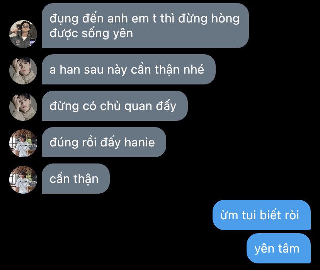The width and height of the screenshot is (320, 270).
Task: Click the short gray "cẩn thận" bubble
Action: click(x=76, y=179)
